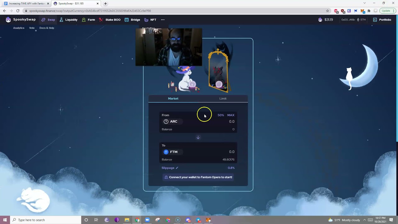This screenshot has width=398, height=224.
Task: Open the MetaMask extension icon
Action: pyautogui.click(x=362, y=11)
